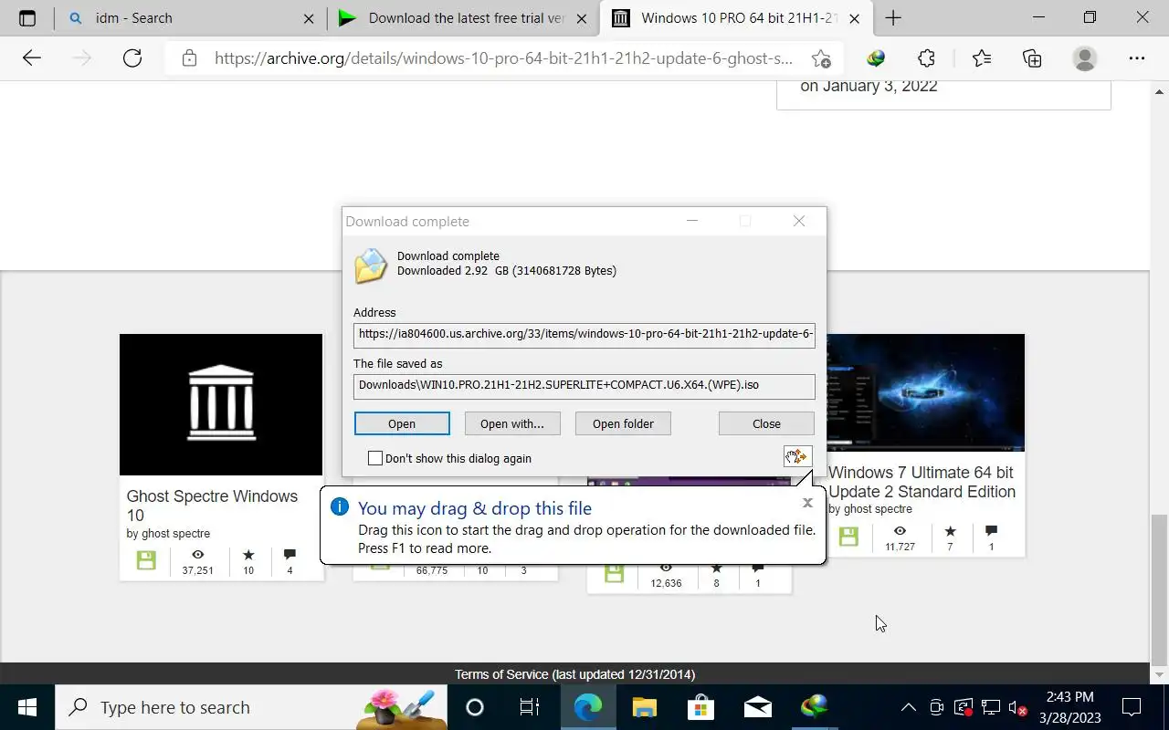Screen dimensions: 1169x730
Task: Open Cortana circle icon
Action: coord(474,707)
